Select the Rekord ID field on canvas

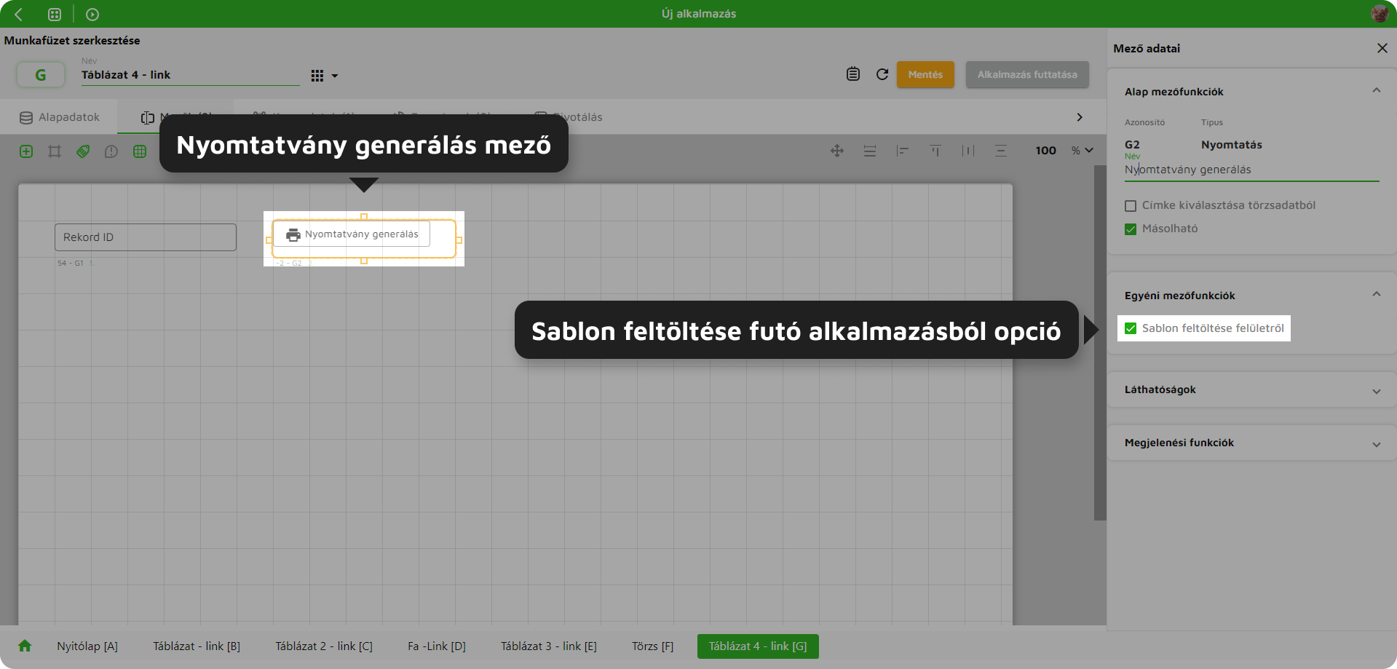(x=146, y=237)
